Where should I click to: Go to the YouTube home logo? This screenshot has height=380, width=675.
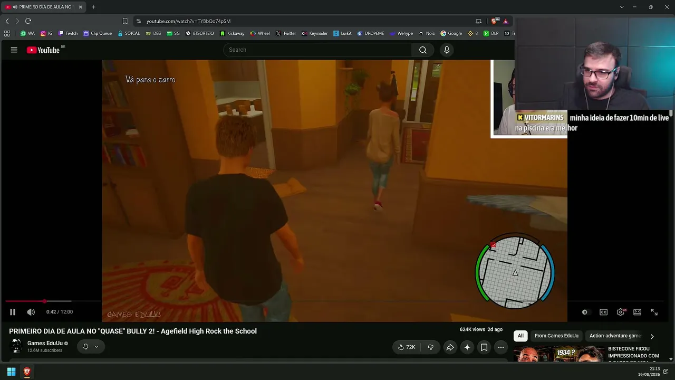43,50
